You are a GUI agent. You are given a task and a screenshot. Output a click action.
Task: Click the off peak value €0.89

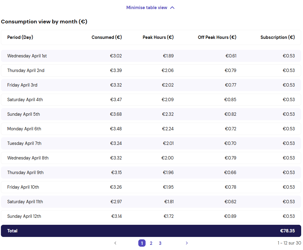(230, 216)
